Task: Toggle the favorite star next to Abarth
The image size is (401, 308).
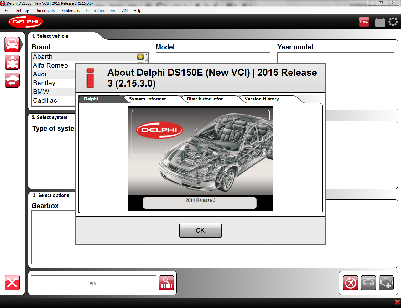Action: 140,57
